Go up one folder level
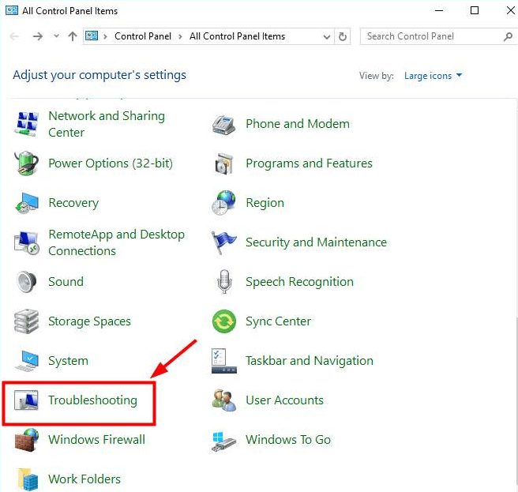 [x=73, y=36]
